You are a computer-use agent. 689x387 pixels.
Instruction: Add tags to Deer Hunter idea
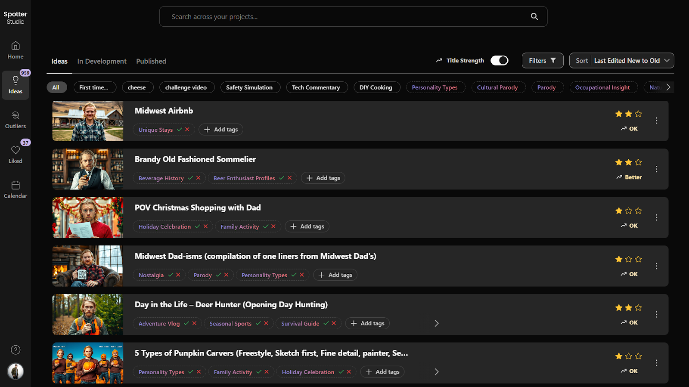(367, 323)
